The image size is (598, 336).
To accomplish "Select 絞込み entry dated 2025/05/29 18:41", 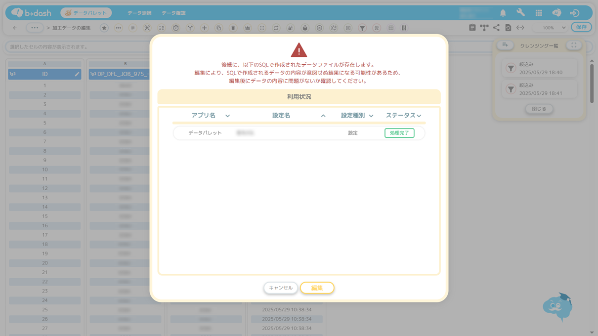I will tap(540, 89).
